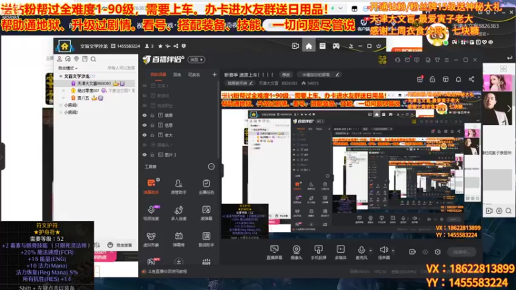Hide the 老大 source with its eye

(144, 135)
